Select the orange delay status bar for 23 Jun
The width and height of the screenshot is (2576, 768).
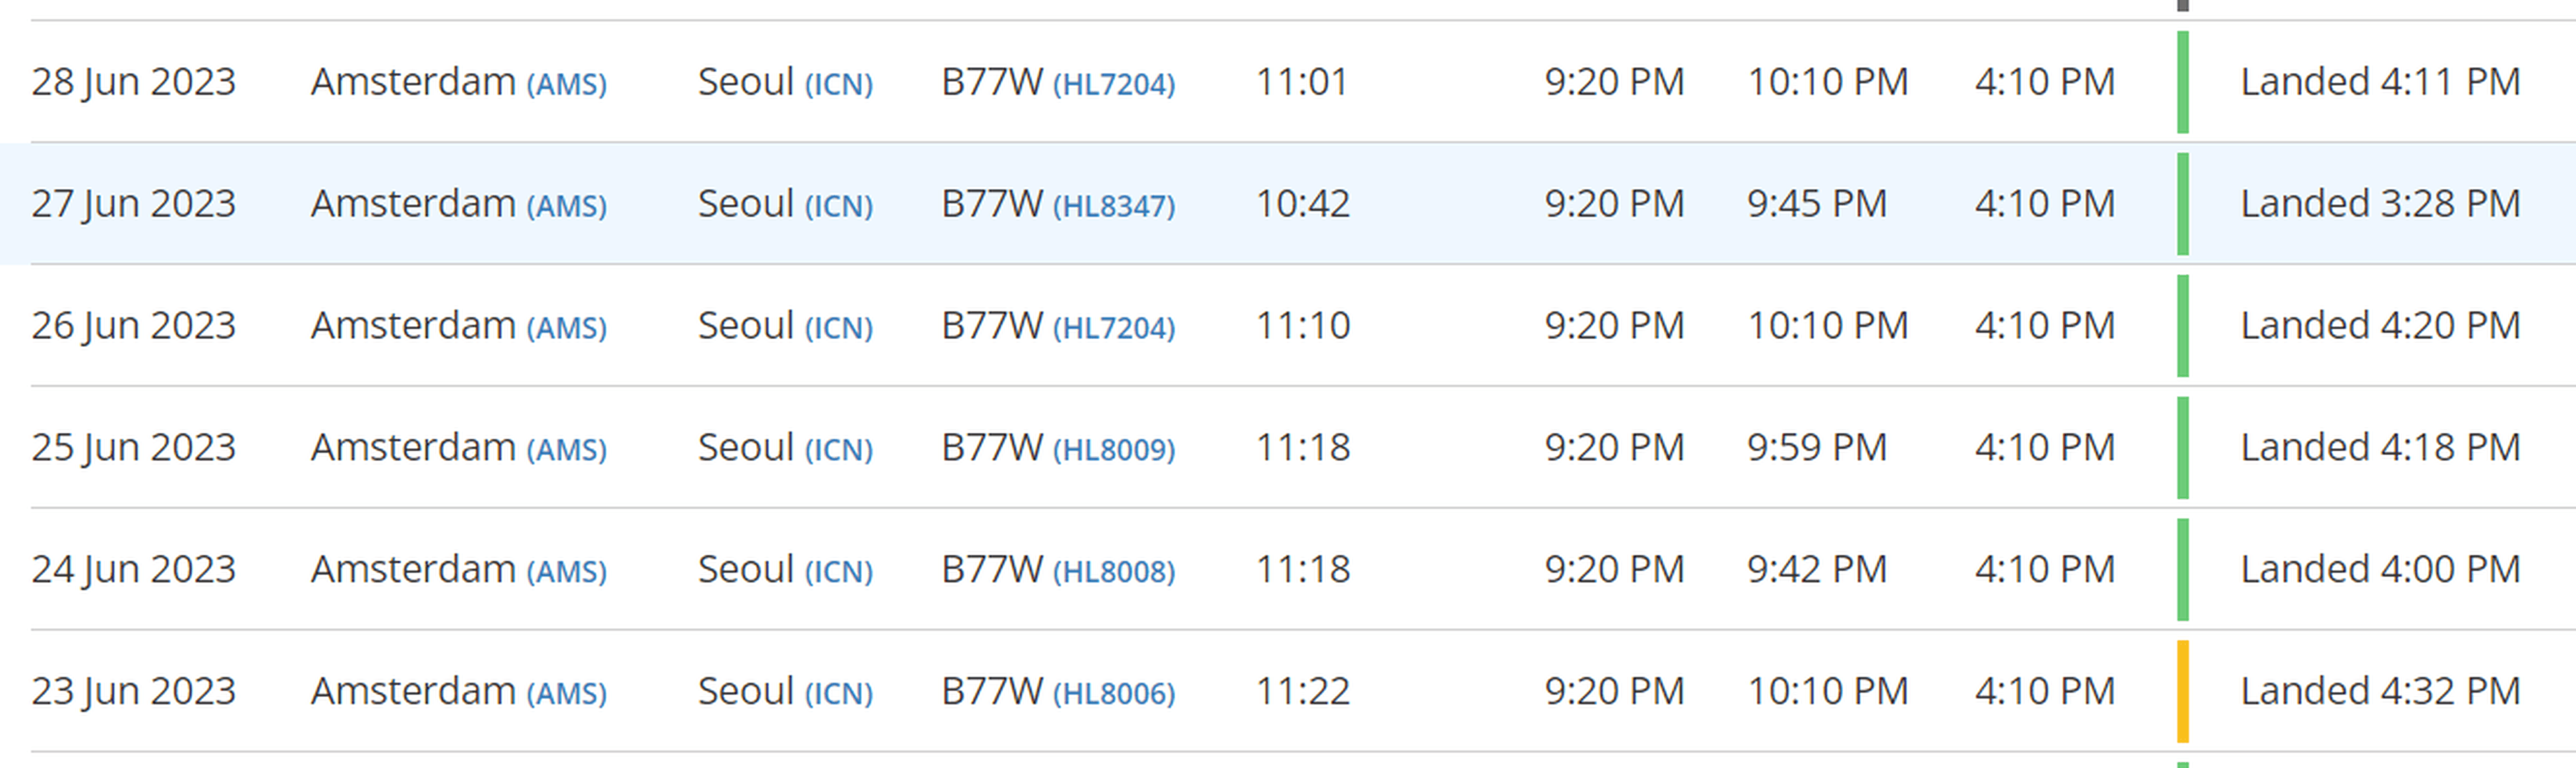(x=2183, y=691)
